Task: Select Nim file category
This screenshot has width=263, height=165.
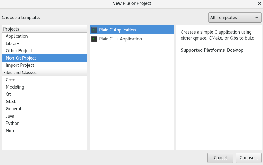Action: point(44,131)
